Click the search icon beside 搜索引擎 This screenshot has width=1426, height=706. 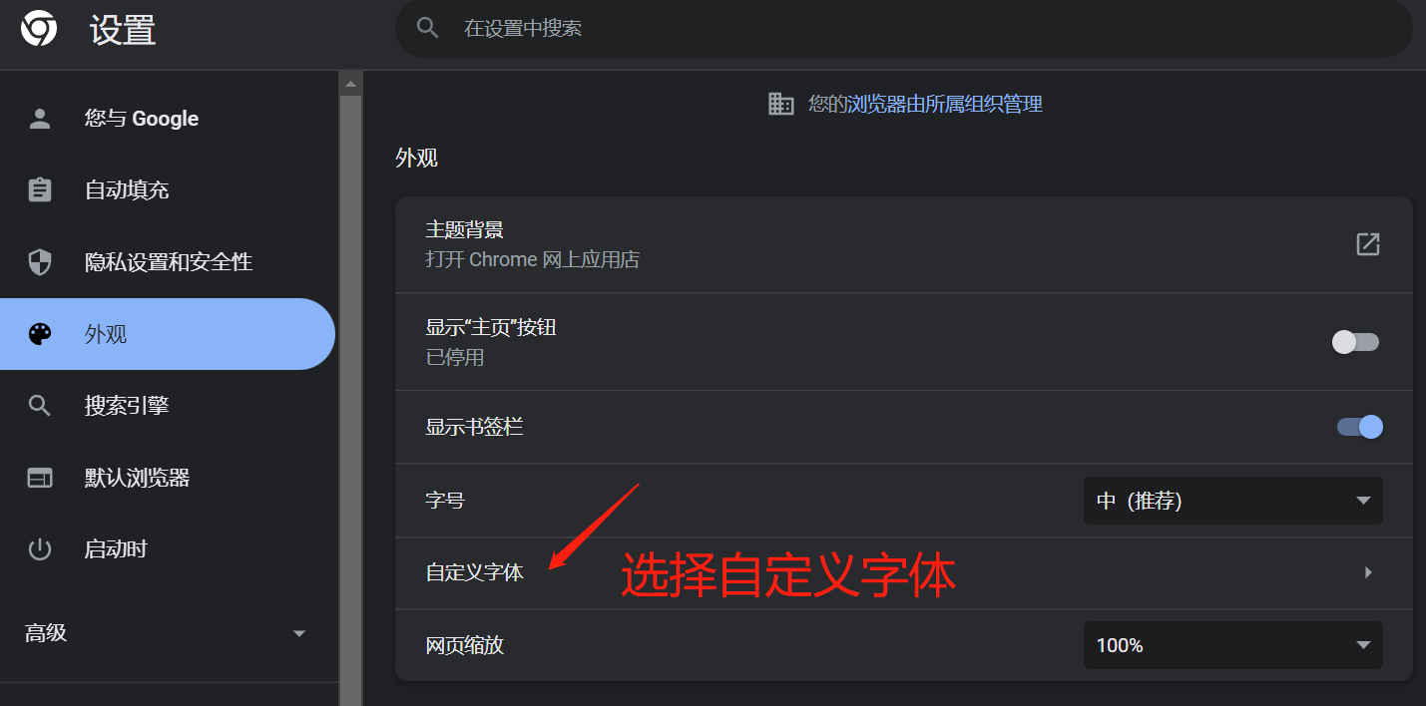40,406
